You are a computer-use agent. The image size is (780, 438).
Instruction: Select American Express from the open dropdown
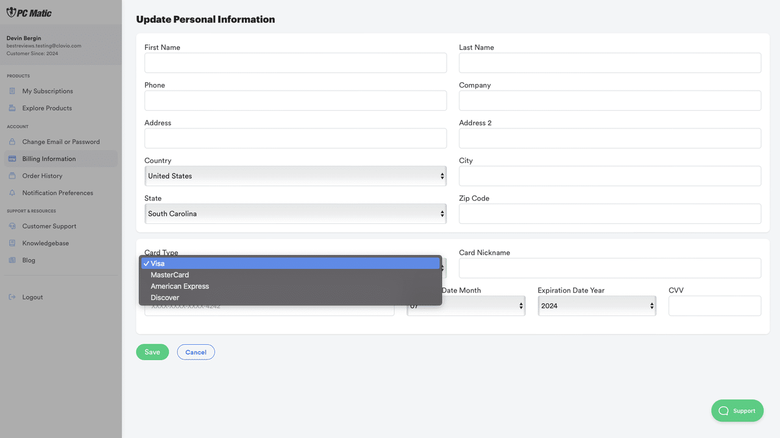[x=180, y=286]
